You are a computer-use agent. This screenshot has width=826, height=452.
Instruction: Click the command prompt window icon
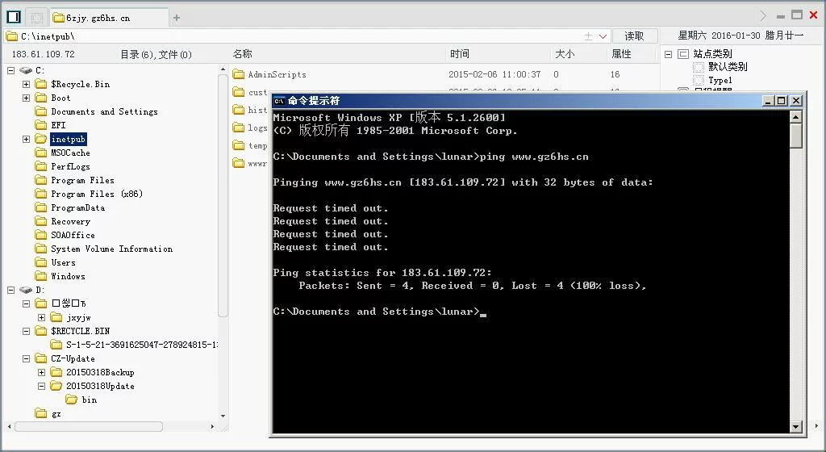[279, 101]
